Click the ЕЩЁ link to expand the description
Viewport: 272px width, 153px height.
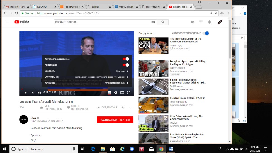[33, 140]
